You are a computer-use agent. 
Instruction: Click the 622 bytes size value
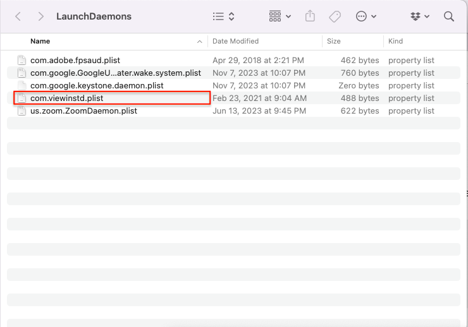[x=360, y=110]
